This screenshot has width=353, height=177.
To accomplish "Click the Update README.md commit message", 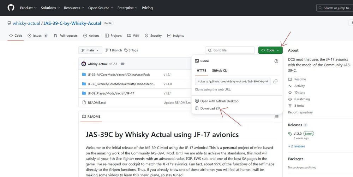I will tap(178, 103).
